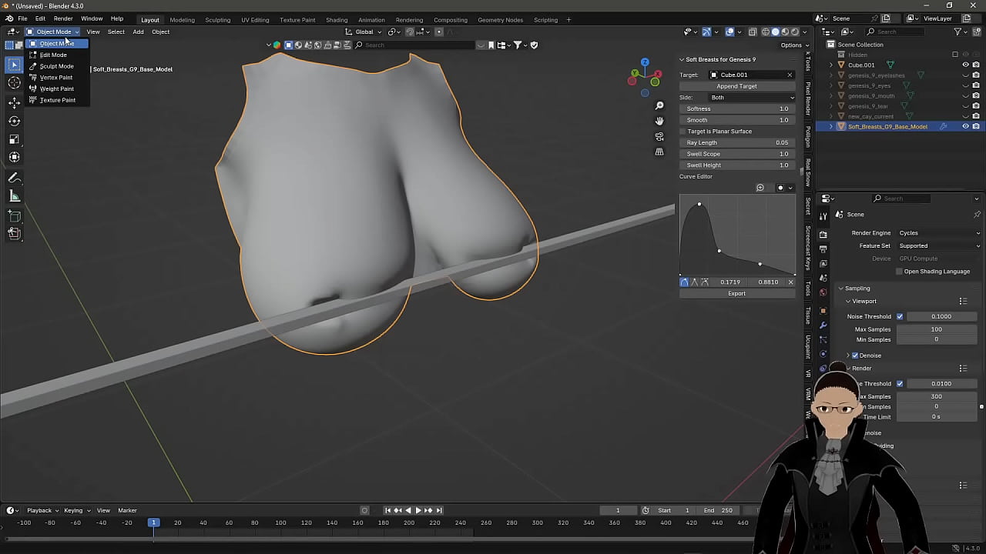Click the Append Target button
The height and width of the screenshot is (554, 986).
[736, 86]
